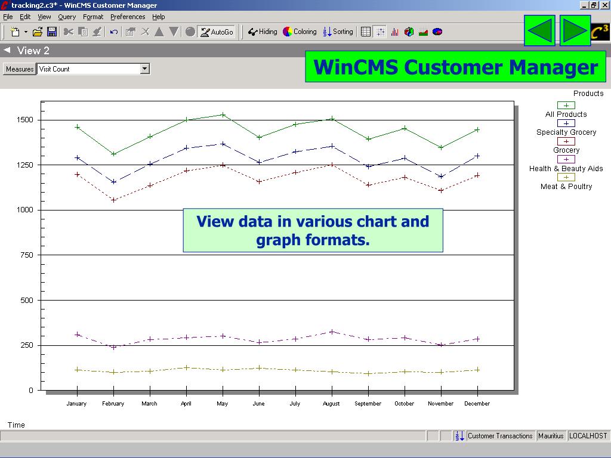This screenshot has height=458, width=611.
Task: Click LOCALHOST in the status bar
Action: pyautogui.click(x=588, y=436)
